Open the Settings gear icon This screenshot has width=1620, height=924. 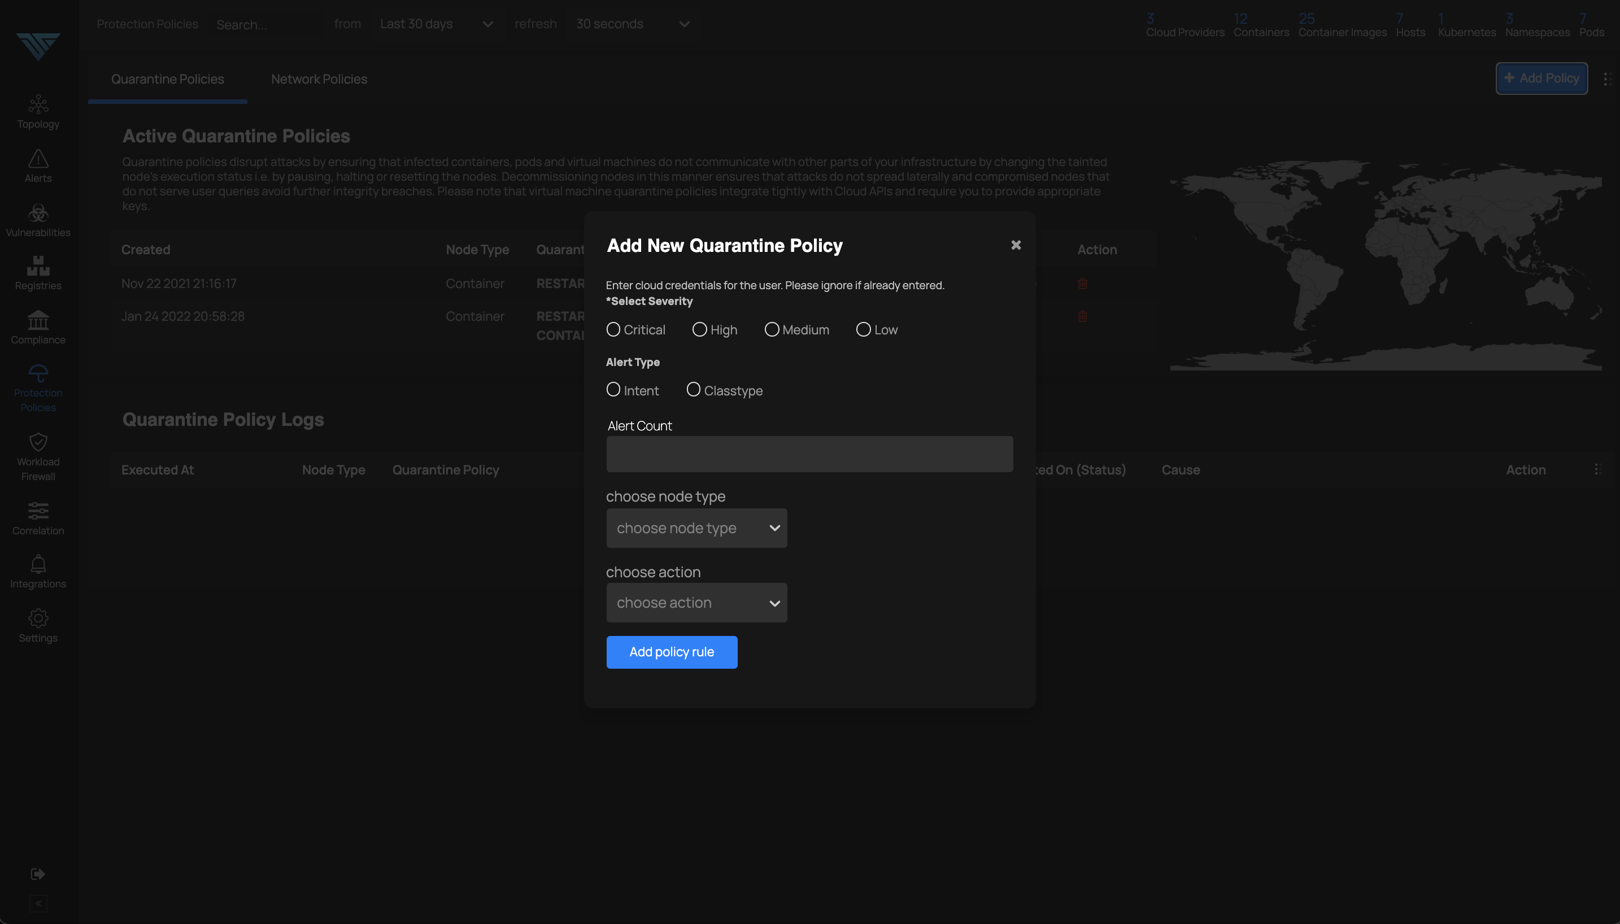tap(38, 618)
